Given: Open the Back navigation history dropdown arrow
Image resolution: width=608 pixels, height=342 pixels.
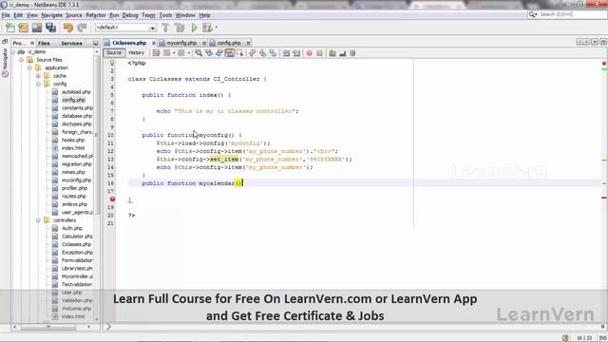Looking at the screenshot, I should (174, 53).
